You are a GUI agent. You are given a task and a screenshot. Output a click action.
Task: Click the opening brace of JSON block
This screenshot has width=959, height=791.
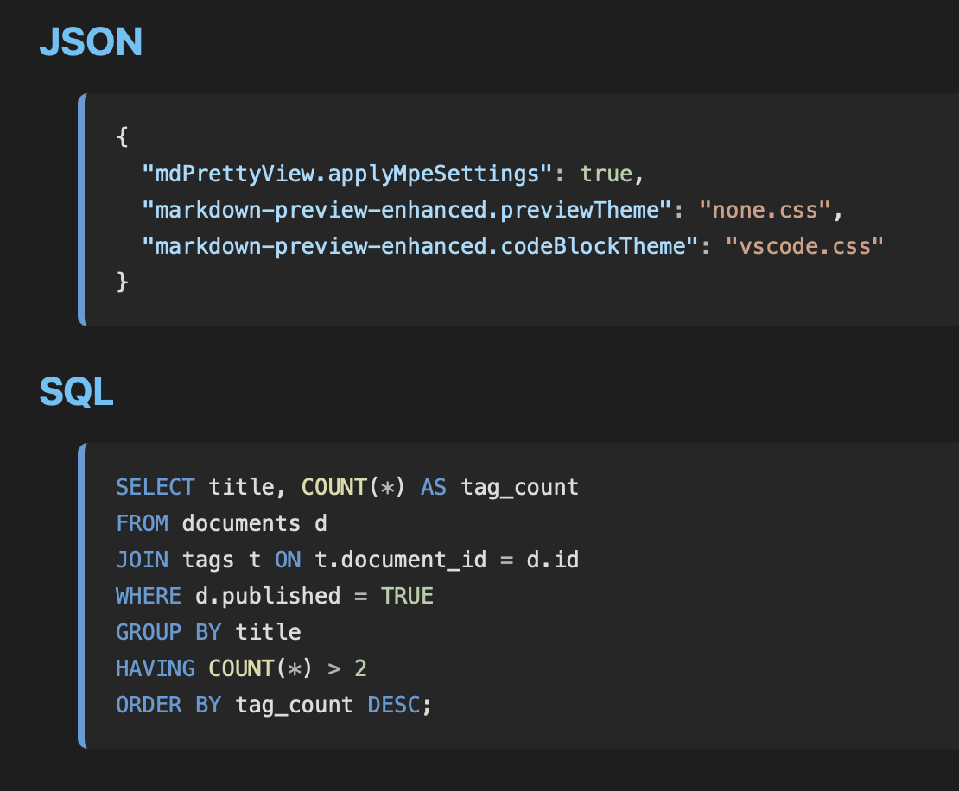pos(123,136)
